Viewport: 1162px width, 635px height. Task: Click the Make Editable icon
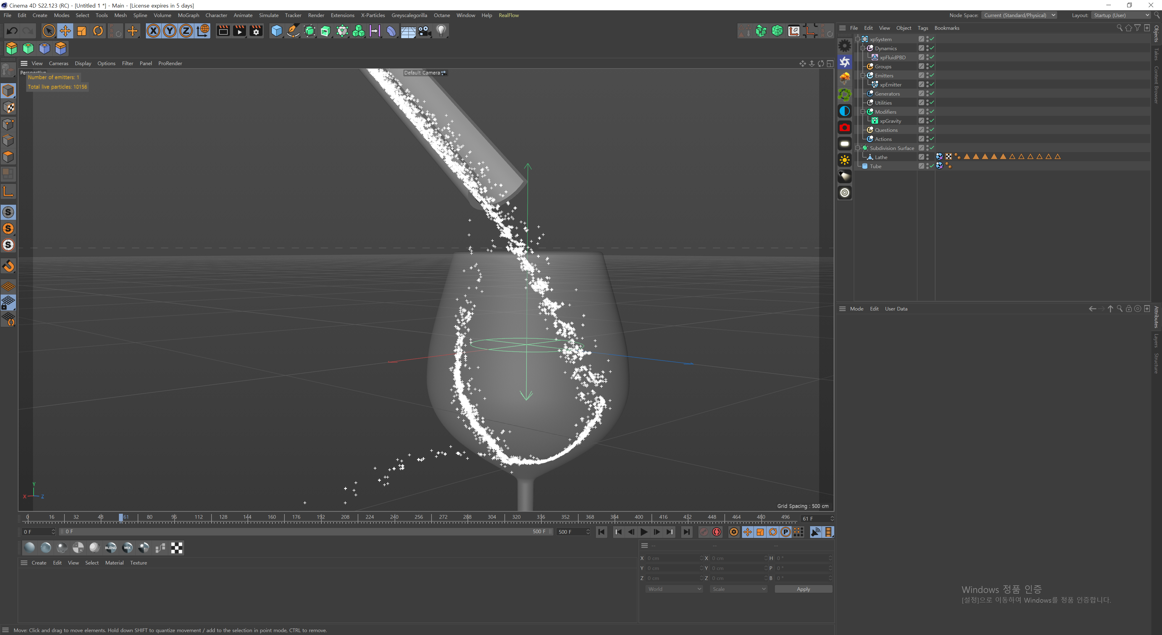(x=8, y=70)
